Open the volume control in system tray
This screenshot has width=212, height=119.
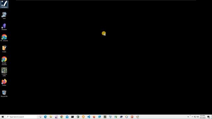198,117
